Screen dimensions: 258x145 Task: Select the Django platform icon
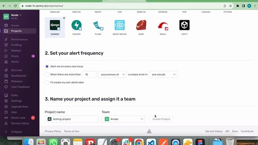[x=55, y=25]
